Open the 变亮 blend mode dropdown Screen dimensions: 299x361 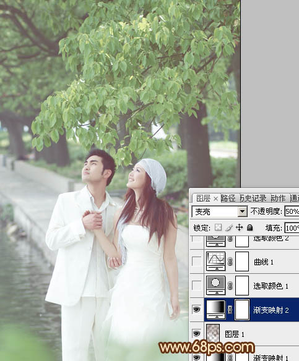(x=220, y=211)
